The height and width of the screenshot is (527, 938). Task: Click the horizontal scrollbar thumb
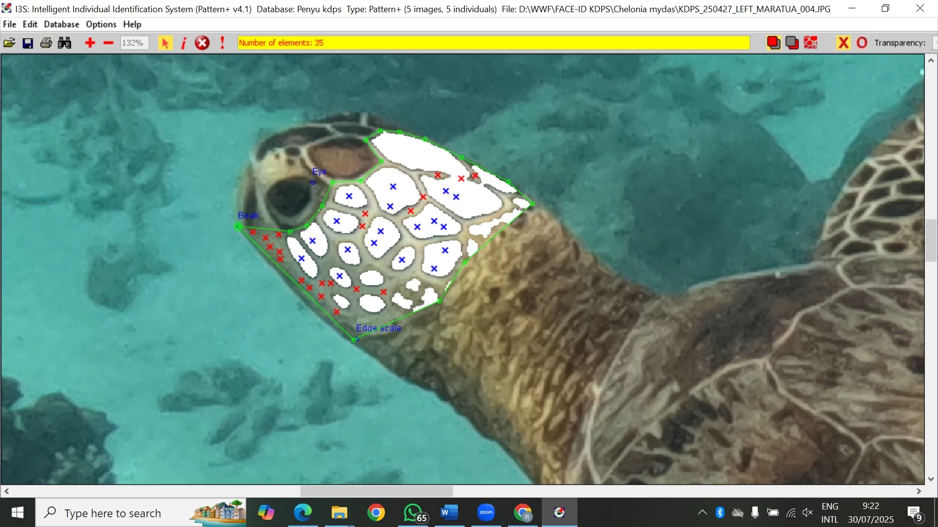point(376,491)
